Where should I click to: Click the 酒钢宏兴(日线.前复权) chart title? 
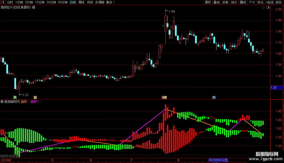point(16,8)
